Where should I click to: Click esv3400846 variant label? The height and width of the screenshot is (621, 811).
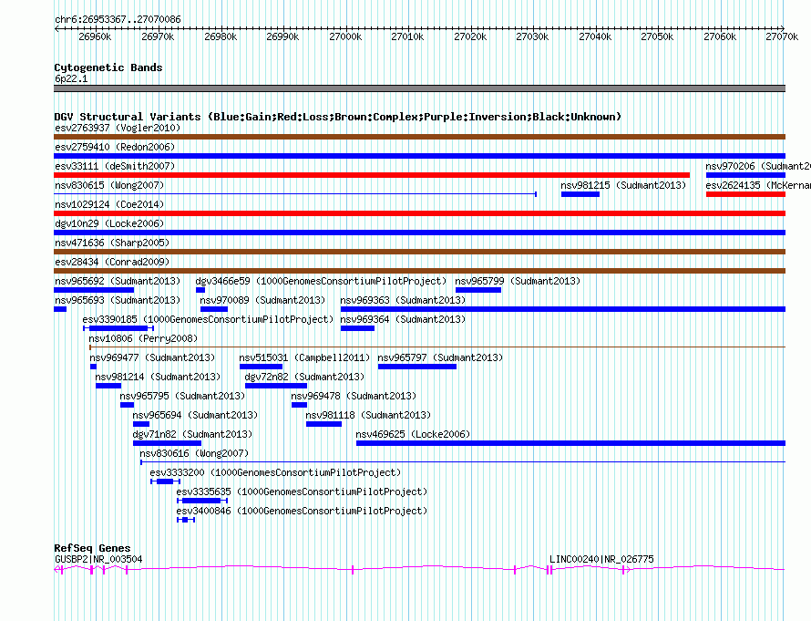[x=302, y=511]
